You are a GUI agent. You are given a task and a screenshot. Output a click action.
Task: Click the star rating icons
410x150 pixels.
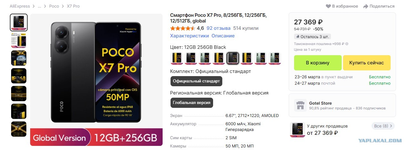(x=183, y=28)
